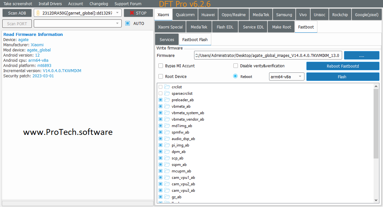Click the folder icon beside gz_ab
This screenshot has width=383, height=207.
click(x=167, y=197)
